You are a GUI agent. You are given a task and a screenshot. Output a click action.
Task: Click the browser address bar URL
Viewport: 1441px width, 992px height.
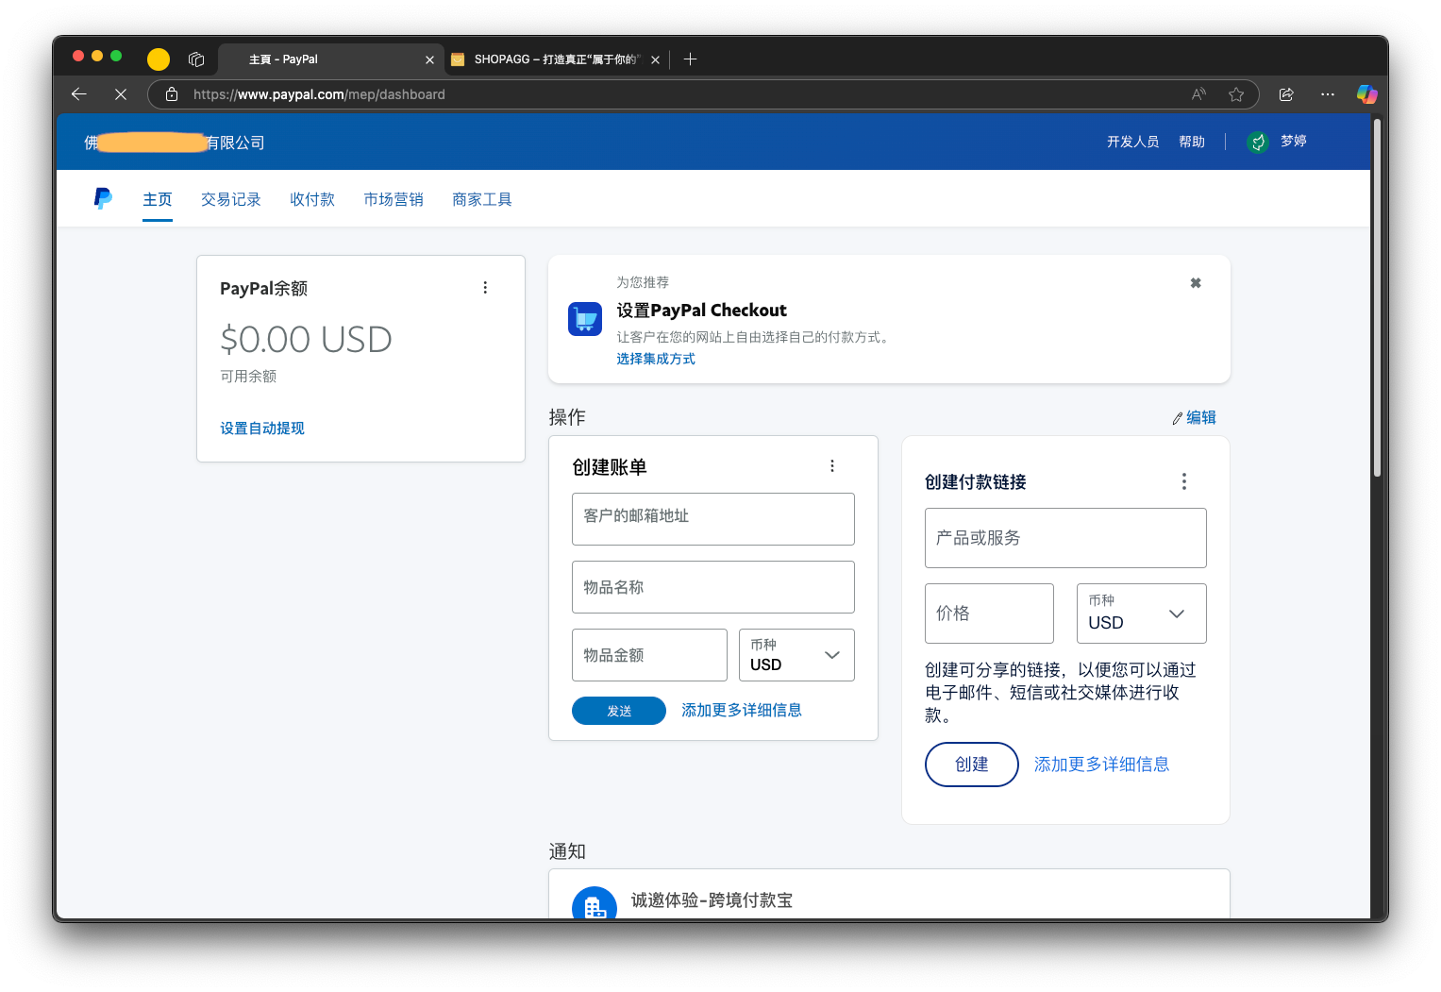[x=319, y=94]
